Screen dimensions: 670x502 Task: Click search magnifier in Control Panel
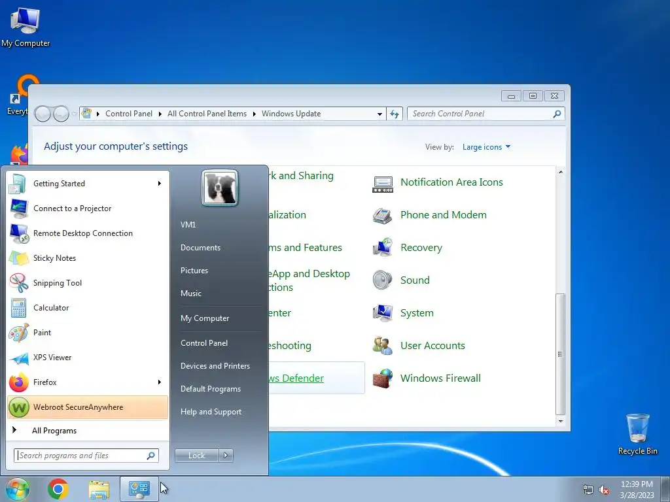pyautogui.click(x=557, y=114)
